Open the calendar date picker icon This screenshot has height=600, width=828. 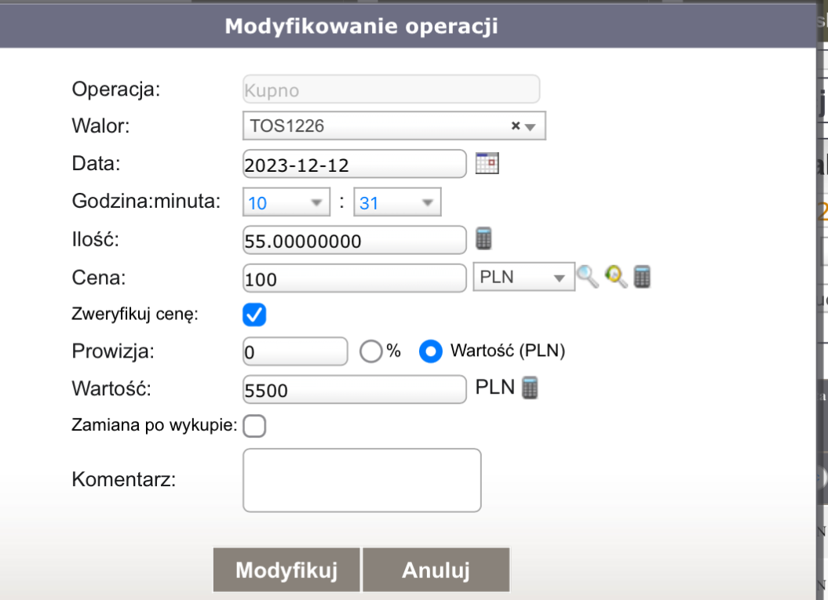coord(487,163)
